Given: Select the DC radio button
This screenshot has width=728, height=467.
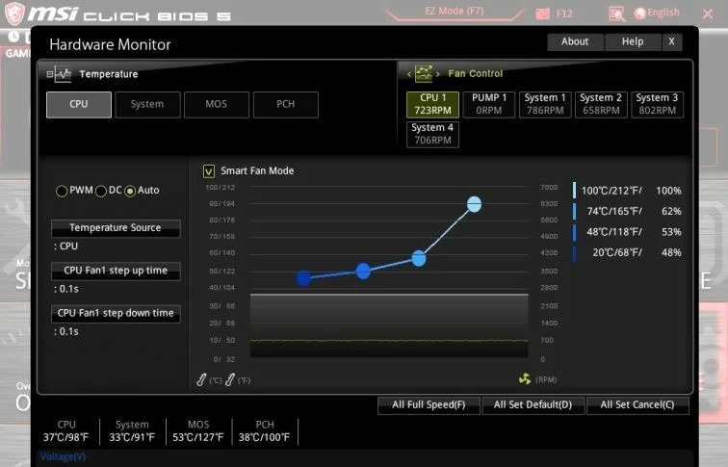Looking at the screenshot, I should (x=100, y=191).
